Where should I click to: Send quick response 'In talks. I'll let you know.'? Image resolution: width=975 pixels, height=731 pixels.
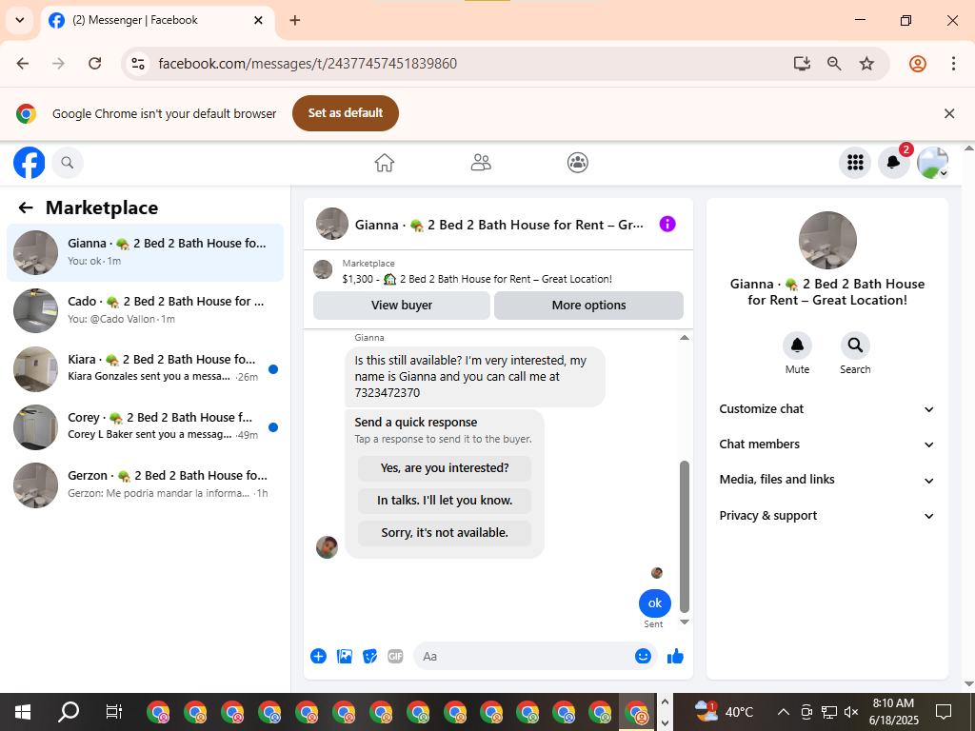pos(445,501)
